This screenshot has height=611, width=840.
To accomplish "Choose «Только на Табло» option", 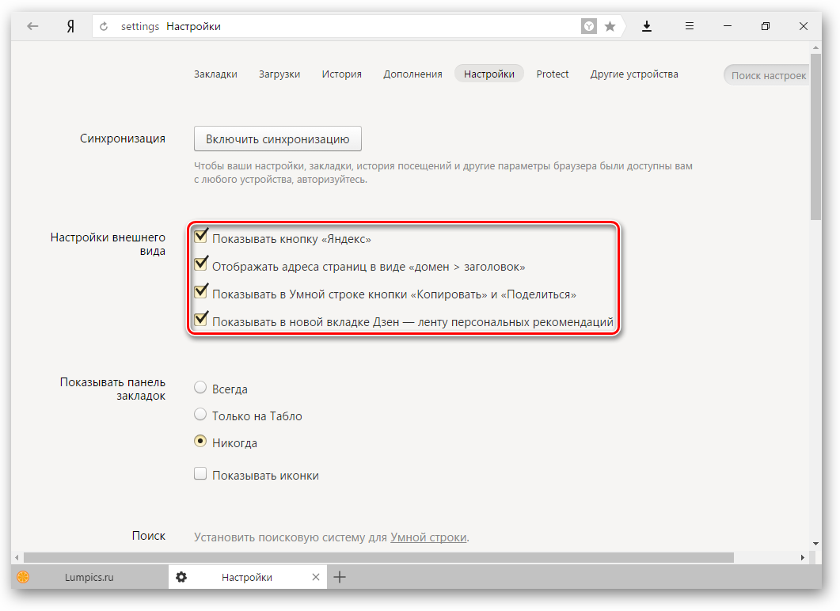I will (201, 415).
